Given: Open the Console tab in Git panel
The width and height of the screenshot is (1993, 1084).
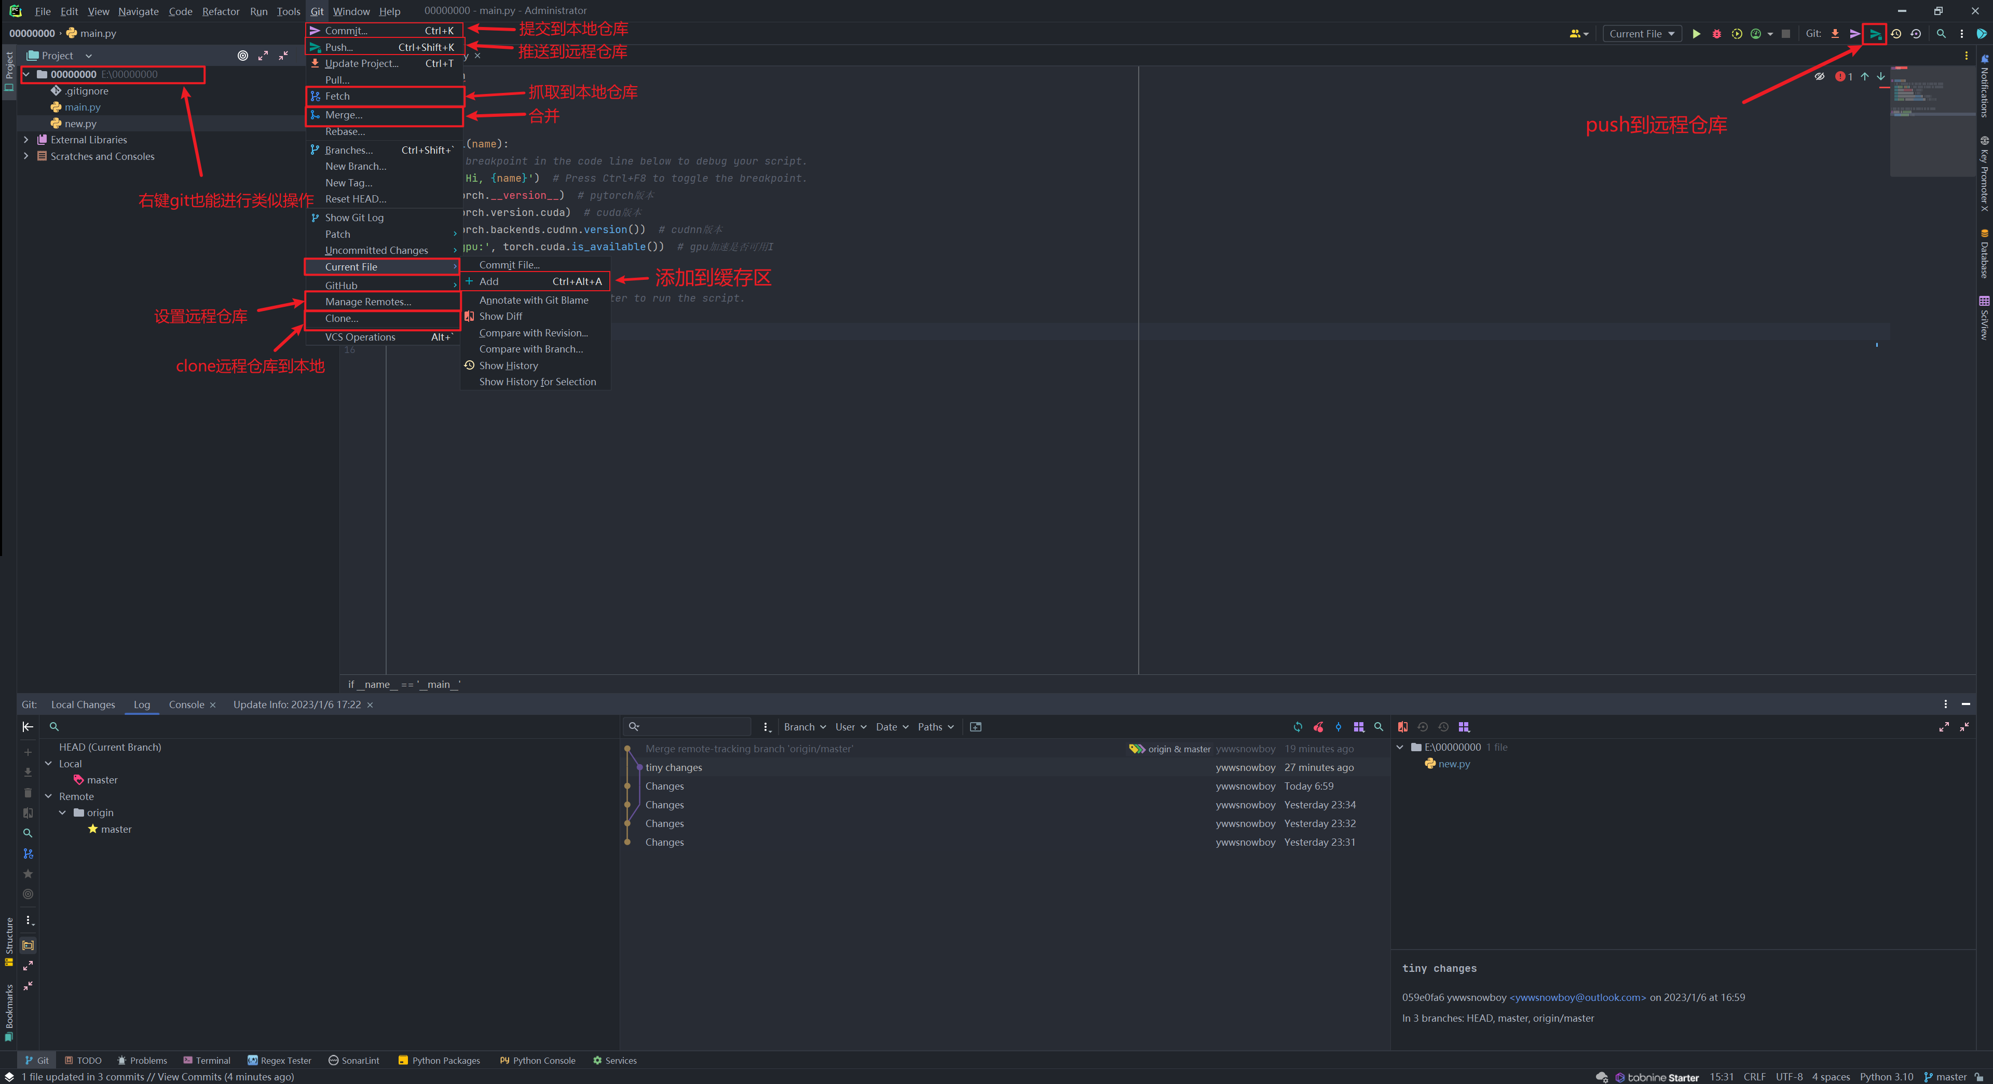Looking at the screenshot, I should coord(186,705).
